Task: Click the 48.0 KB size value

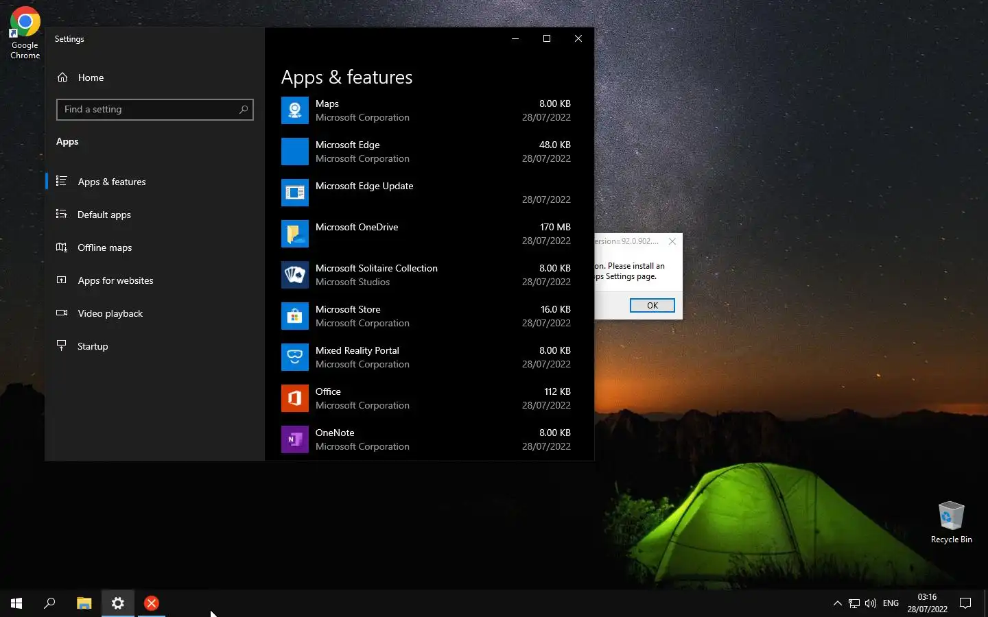Action: pos(555,145)
